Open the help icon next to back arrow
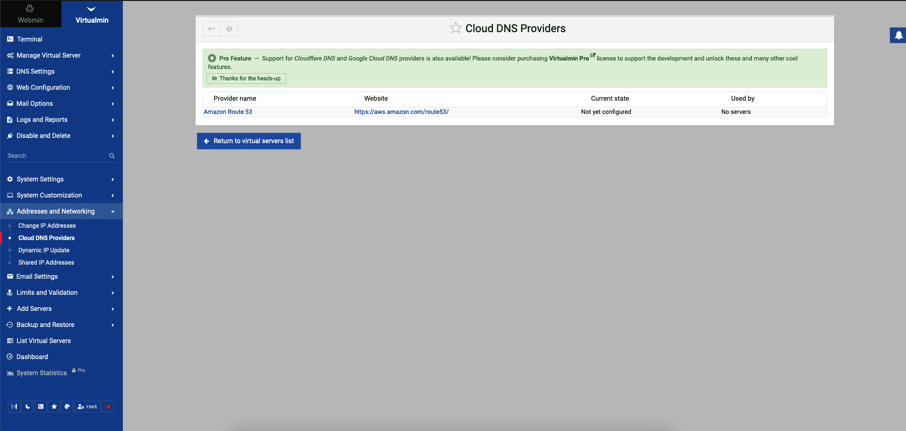The image size is (906, 431). tap(229, 29)
